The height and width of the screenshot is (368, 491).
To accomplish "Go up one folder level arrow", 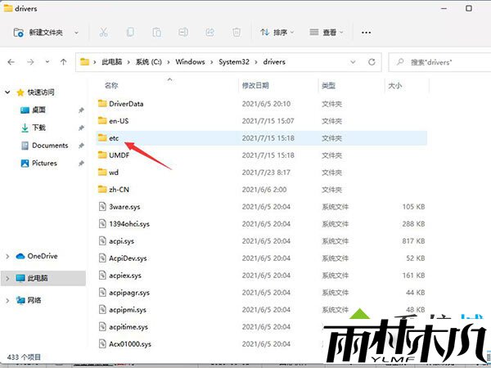I will pyautogui.click(x=63, y=62).
